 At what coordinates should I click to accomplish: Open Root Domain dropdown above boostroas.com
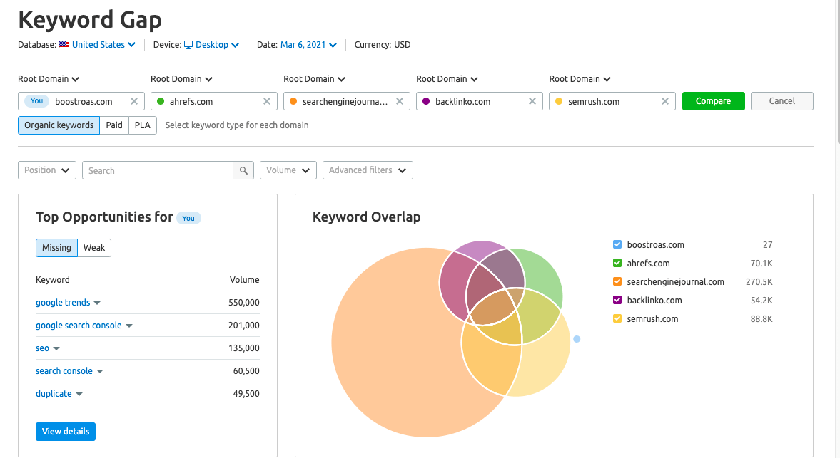coord(49,79)
